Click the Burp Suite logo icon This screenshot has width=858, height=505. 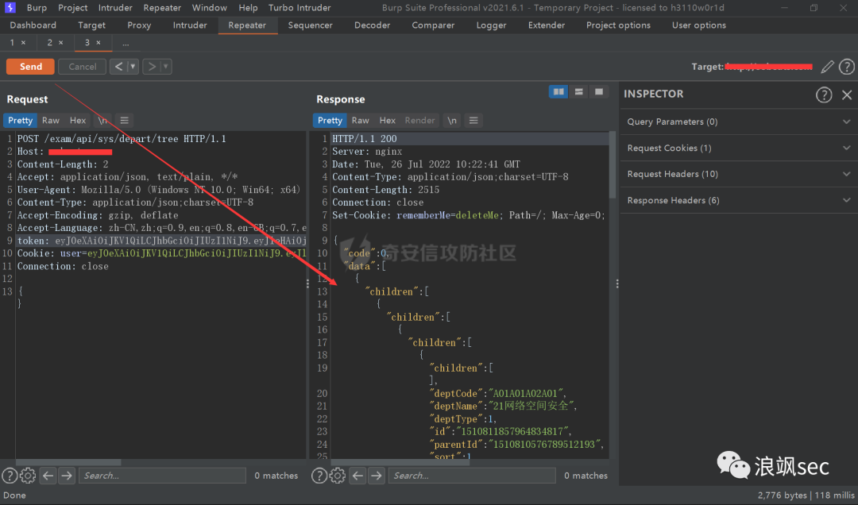(10, 8)
